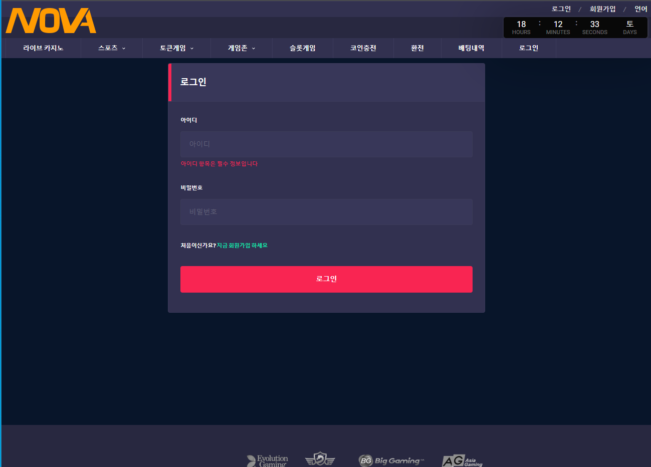The width and height of the screenshot is (651, 467).
Task: Click the Big Gaming logo
Action: 391,460
